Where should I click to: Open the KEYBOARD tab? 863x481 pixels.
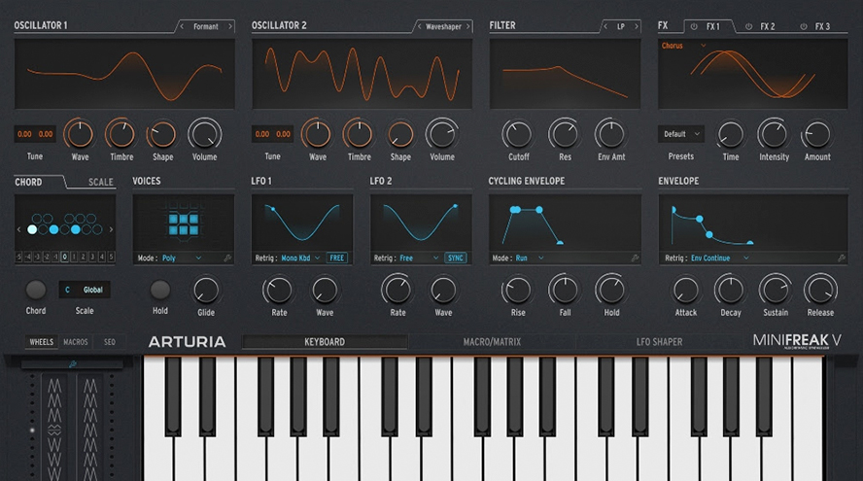click(x=325, y=342)
